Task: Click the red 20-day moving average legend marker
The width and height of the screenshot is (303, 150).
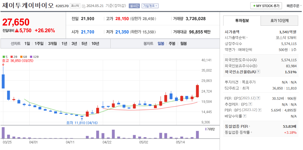Action: [11, 57]
